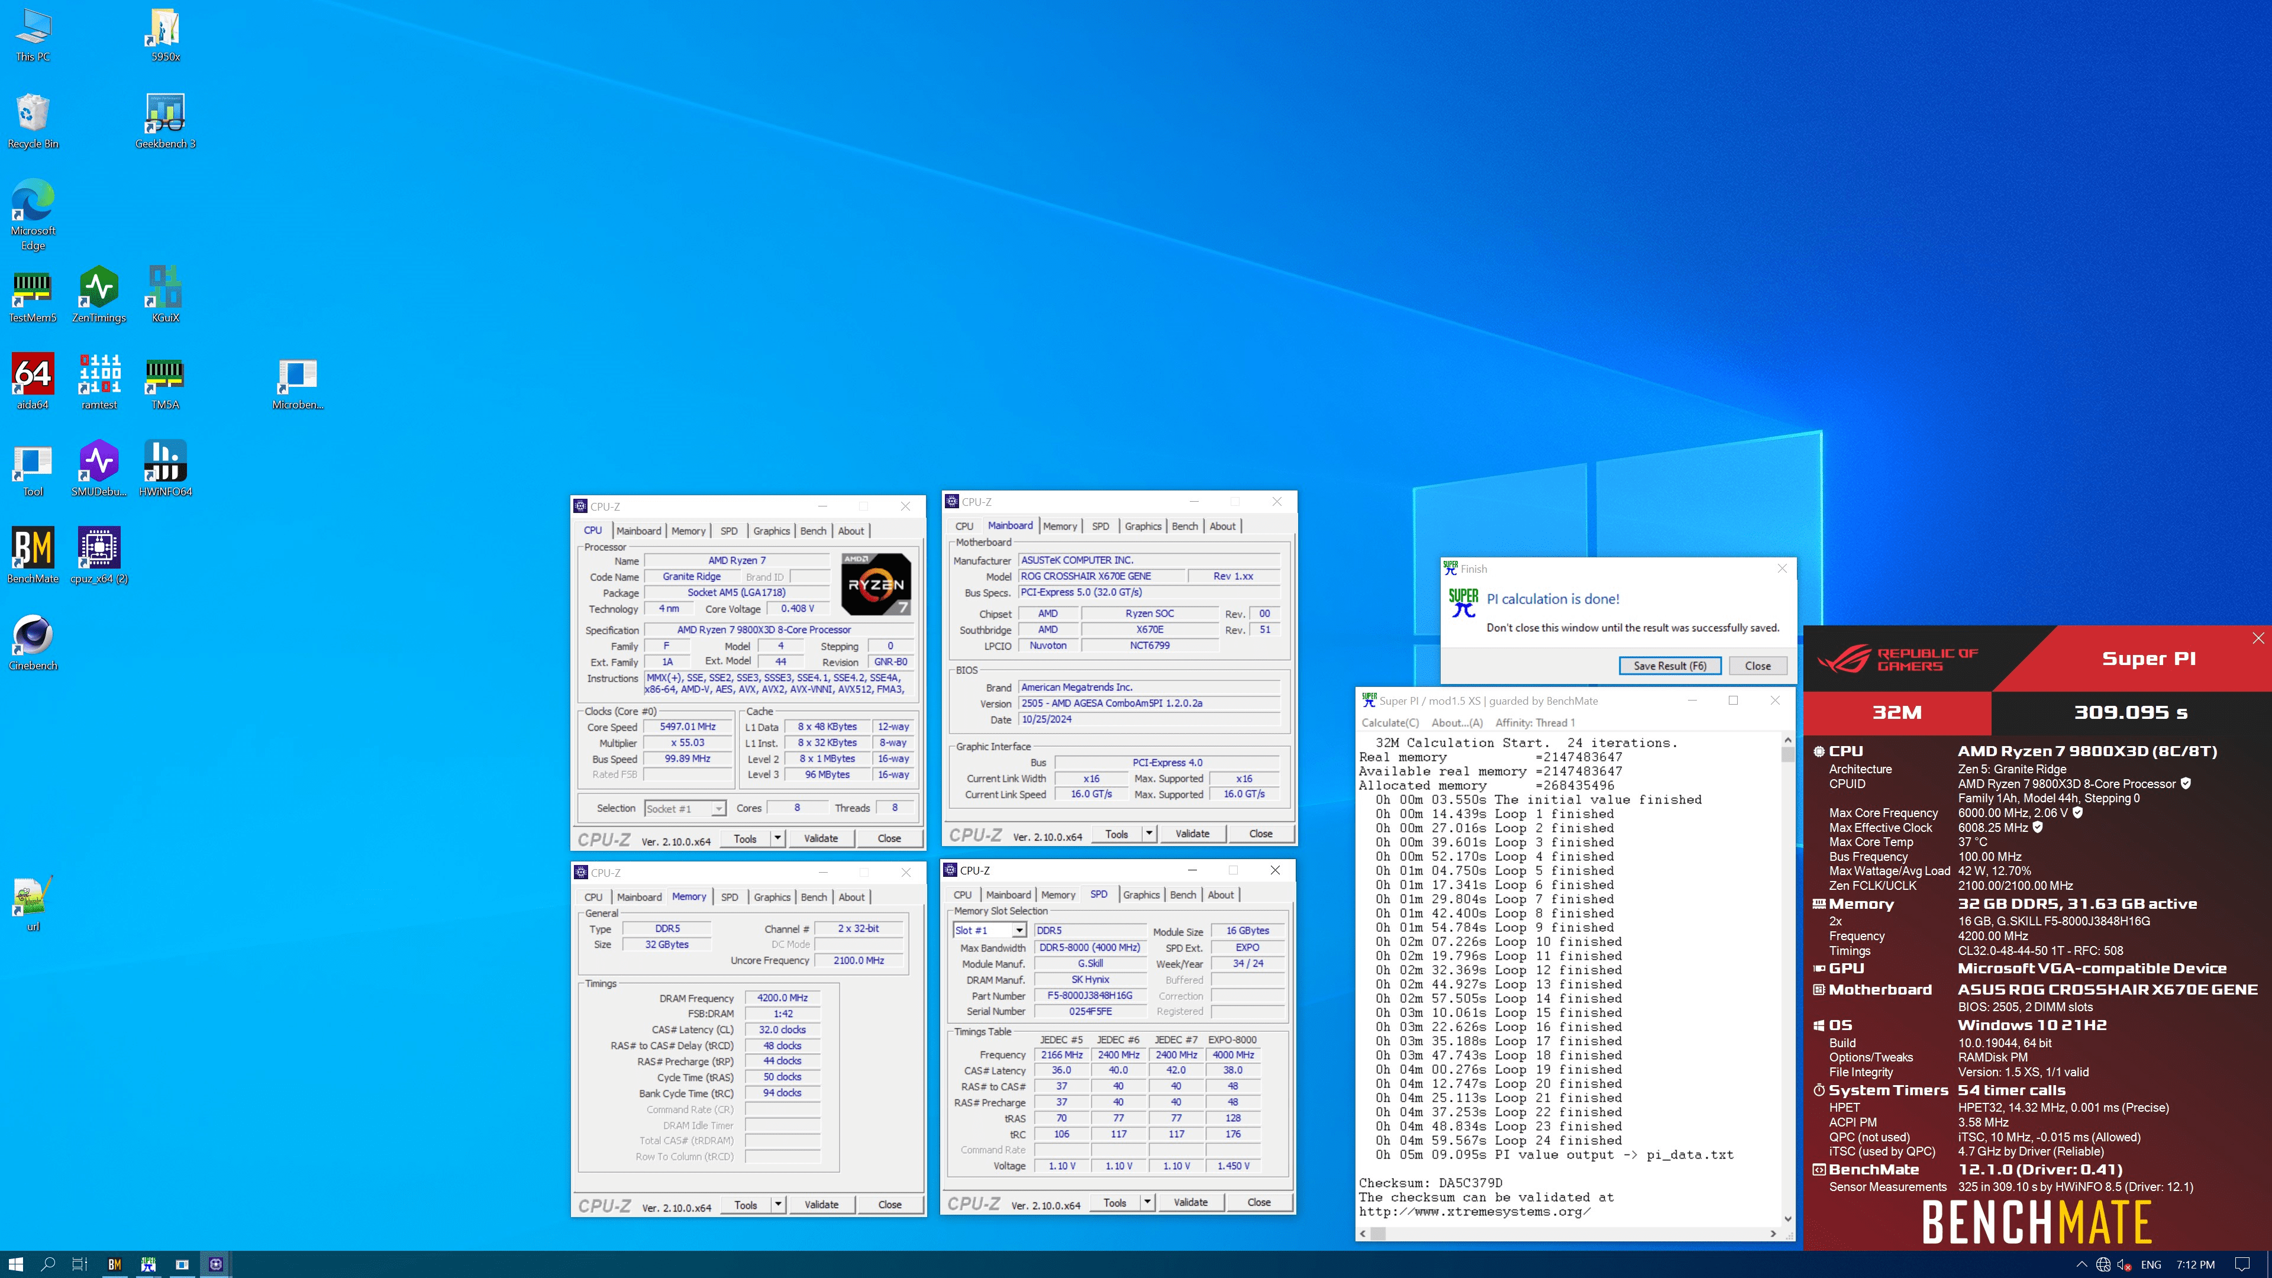Open the HWiNFO64 desktop shortcut
Viewport: 2272px width, 1278px height.
tap(165, 462)
